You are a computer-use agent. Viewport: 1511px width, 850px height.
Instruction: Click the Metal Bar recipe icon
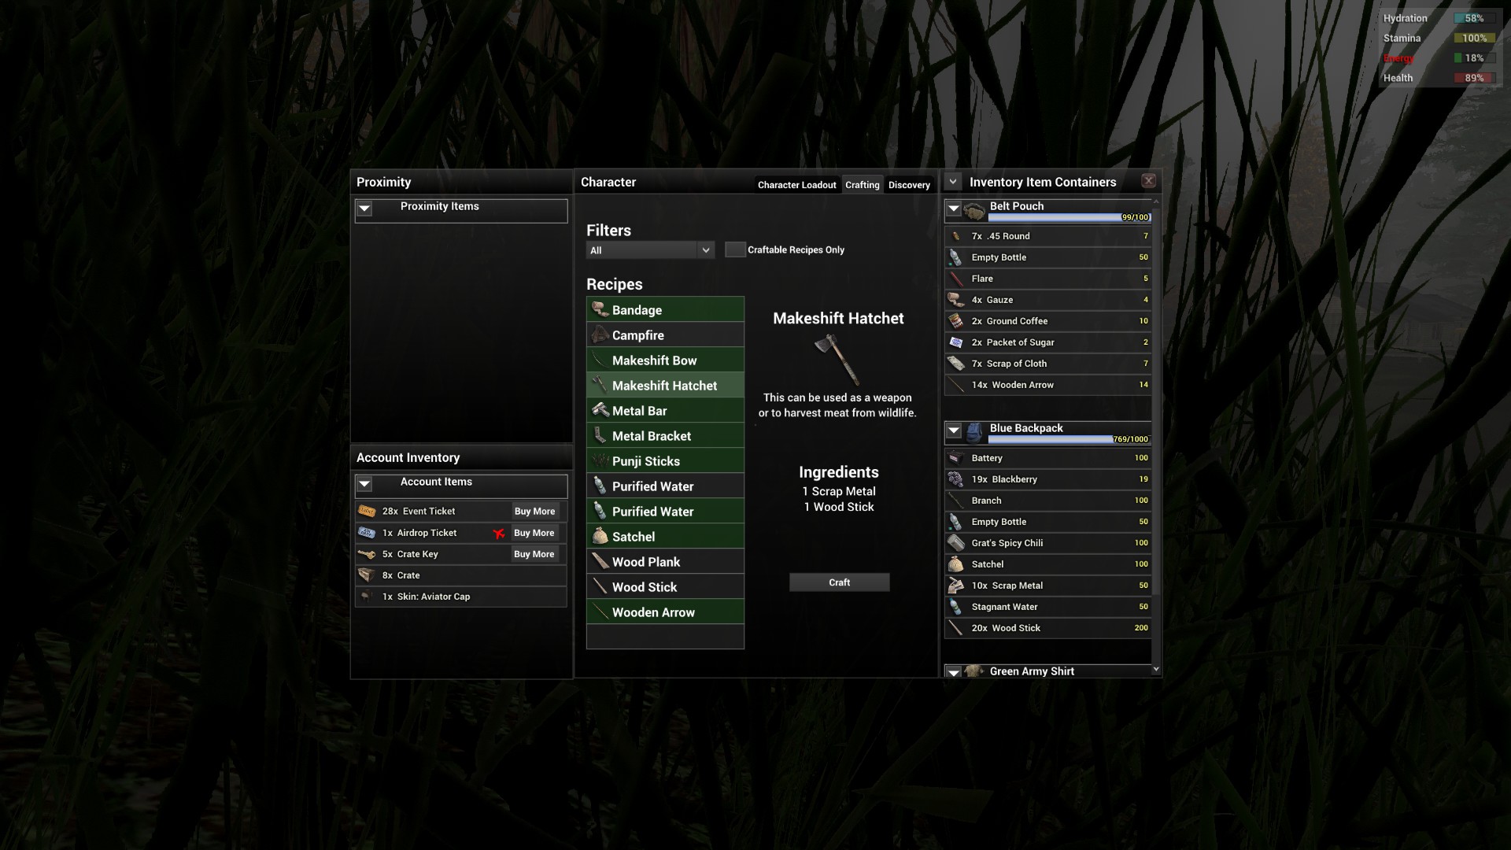(600, 410)
